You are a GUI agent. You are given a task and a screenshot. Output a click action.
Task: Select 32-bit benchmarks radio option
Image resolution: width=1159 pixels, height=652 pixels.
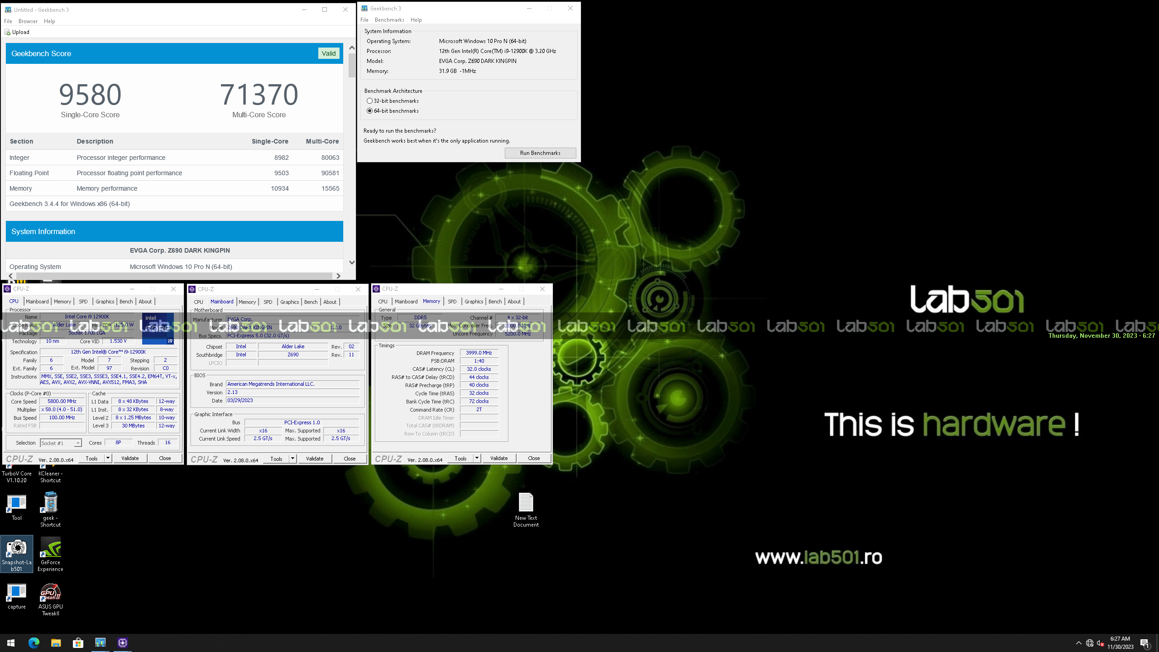click(369, 101)
